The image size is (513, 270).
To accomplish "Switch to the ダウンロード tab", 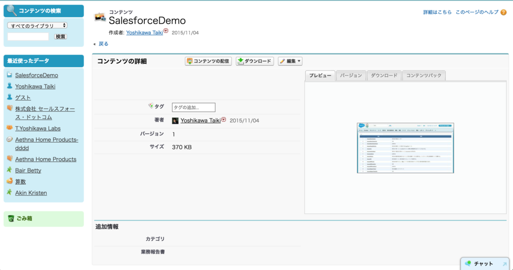I will [x=384, y=75].
